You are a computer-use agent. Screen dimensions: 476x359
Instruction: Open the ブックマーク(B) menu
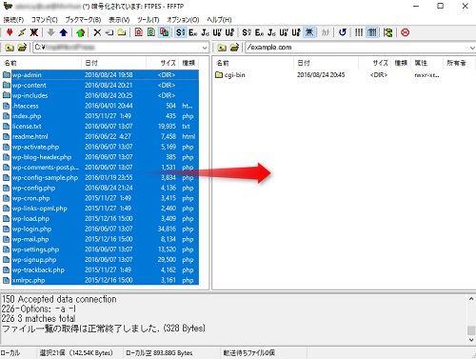click(83, 20)
